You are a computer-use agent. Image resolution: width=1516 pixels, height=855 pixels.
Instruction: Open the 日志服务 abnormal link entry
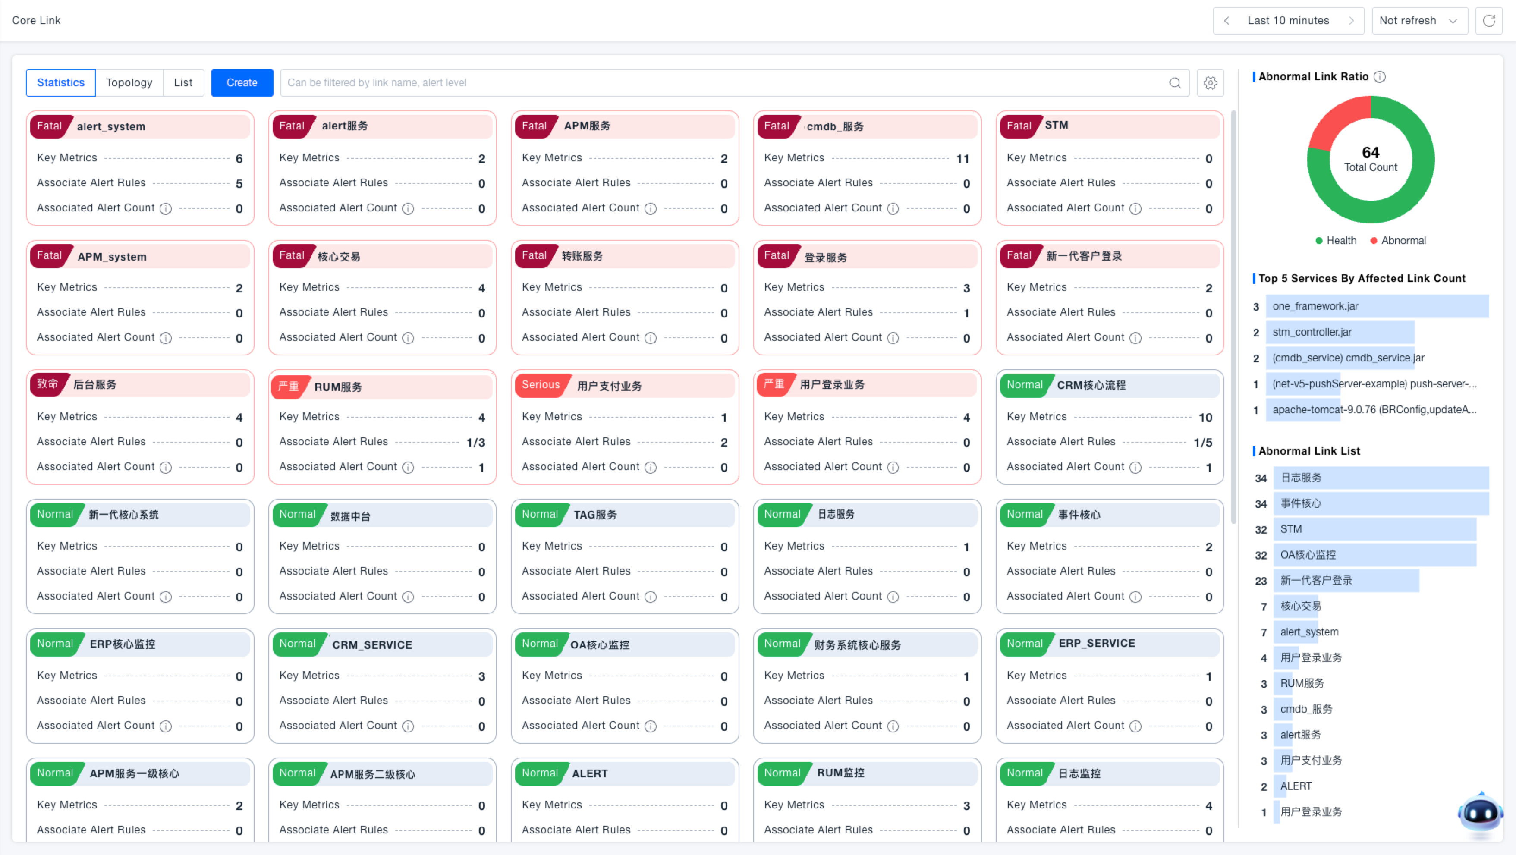(1301, 477)
